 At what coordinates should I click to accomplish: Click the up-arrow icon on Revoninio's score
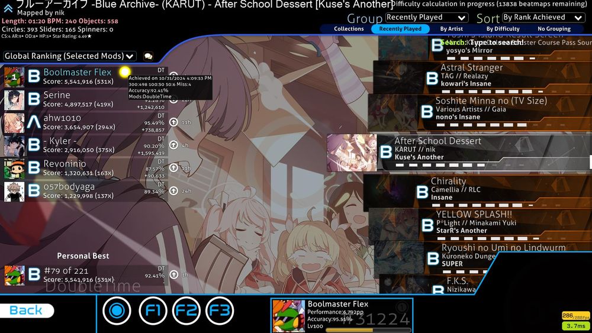coord(173,168)
